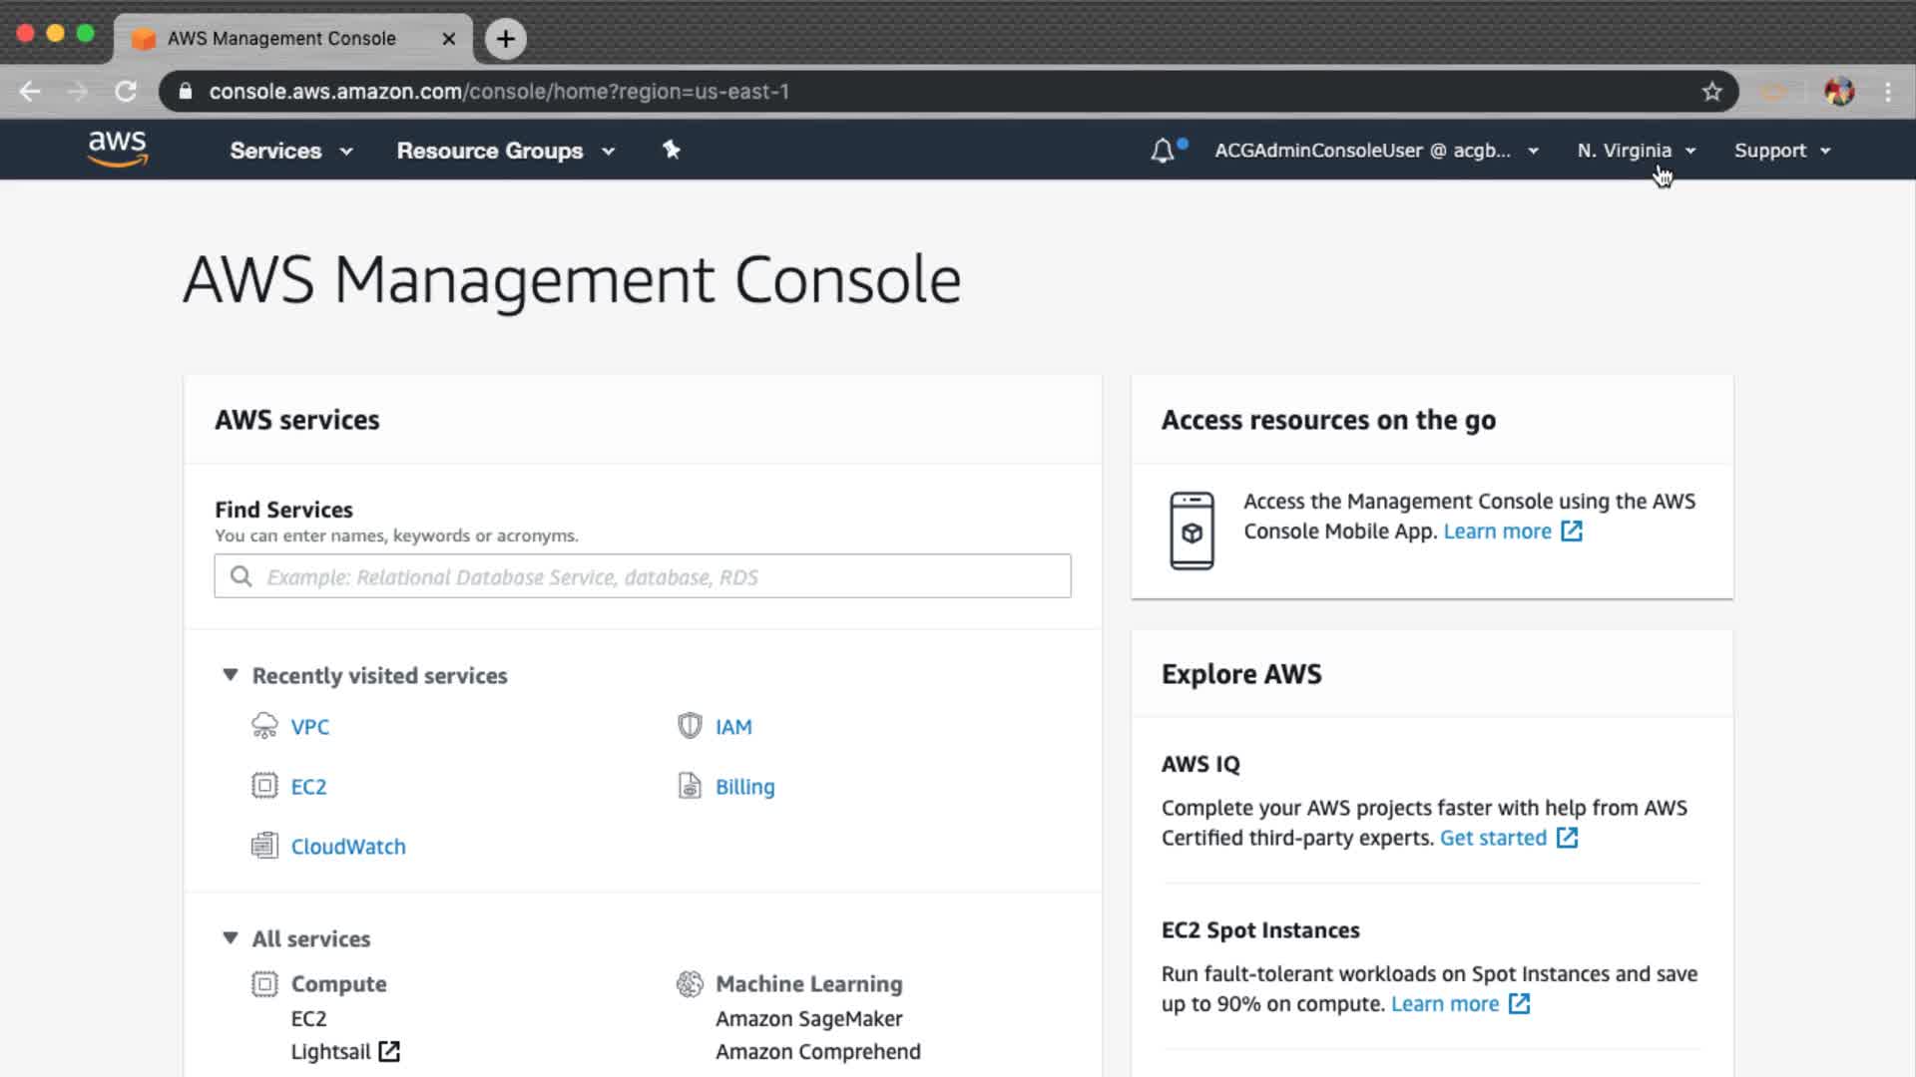Open the notifications bell icon
Viewport: 1916px width, 1077px height.
point(1163,151)
